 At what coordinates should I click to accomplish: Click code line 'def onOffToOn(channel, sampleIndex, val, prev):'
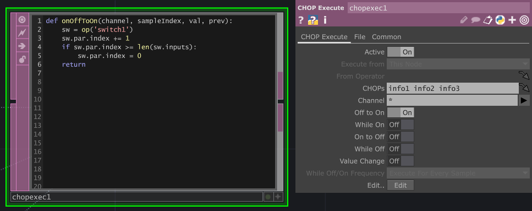[x=139, y=21]
